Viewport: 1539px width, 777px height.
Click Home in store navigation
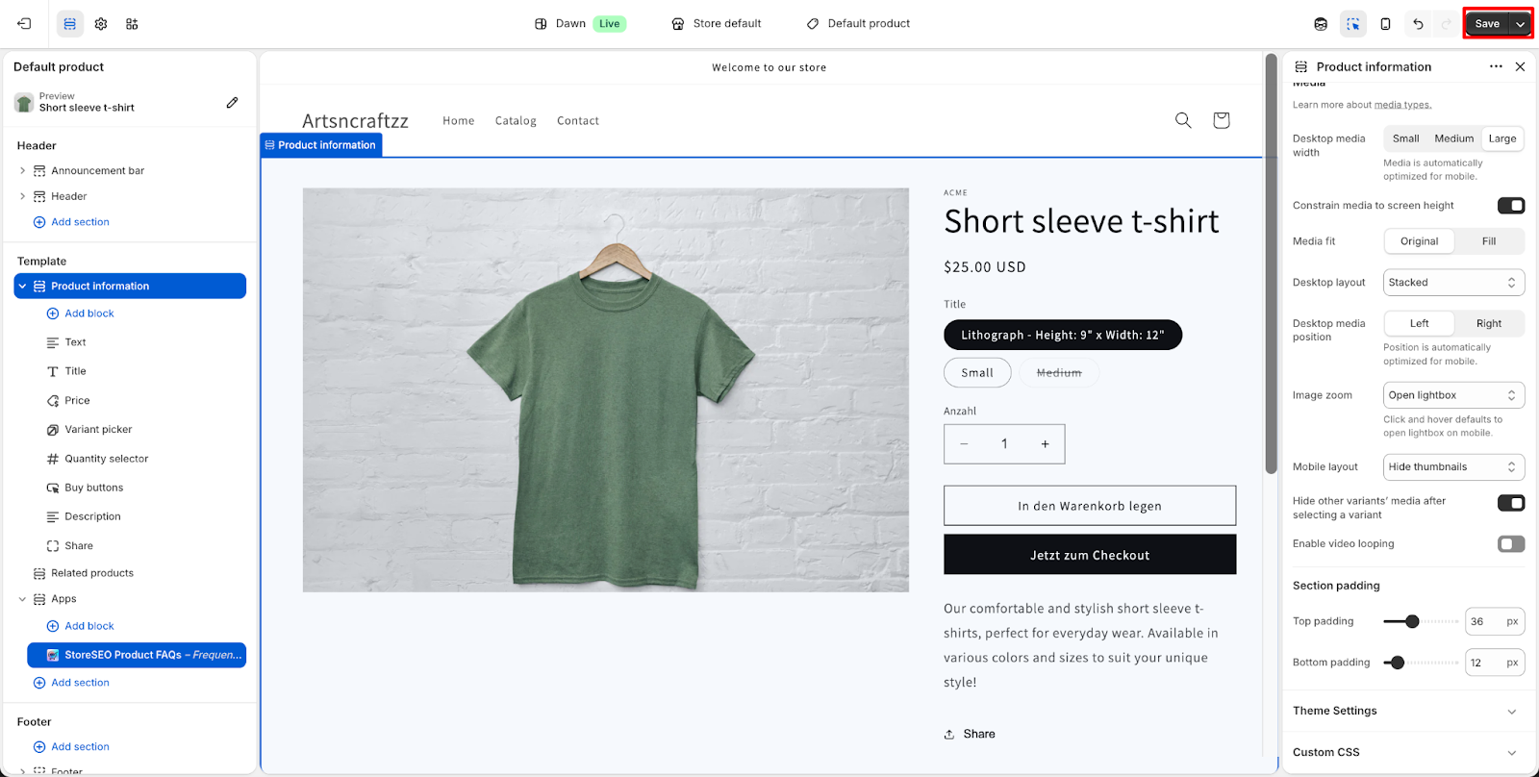coord(459,120)
